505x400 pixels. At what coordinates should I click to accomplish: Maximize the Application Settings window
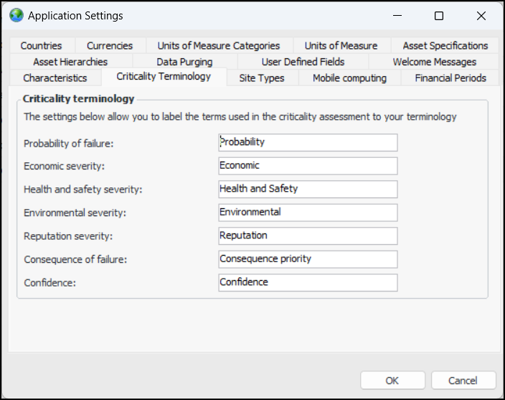(x=439, y=15)
